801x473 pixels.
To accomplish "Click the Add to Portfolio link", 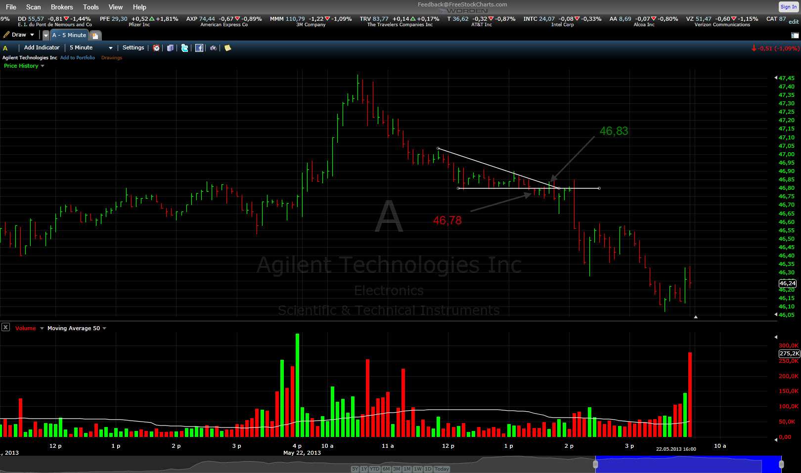I will click(78, 58).
